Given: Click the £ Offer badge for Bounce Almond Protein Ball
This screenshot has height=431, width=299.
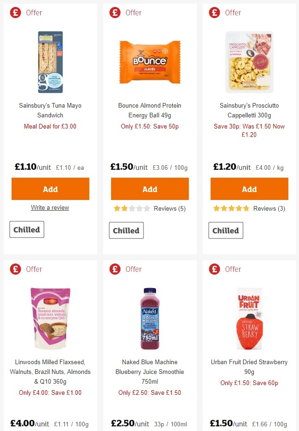Looking at the screenshot, I should pos(115,13).
